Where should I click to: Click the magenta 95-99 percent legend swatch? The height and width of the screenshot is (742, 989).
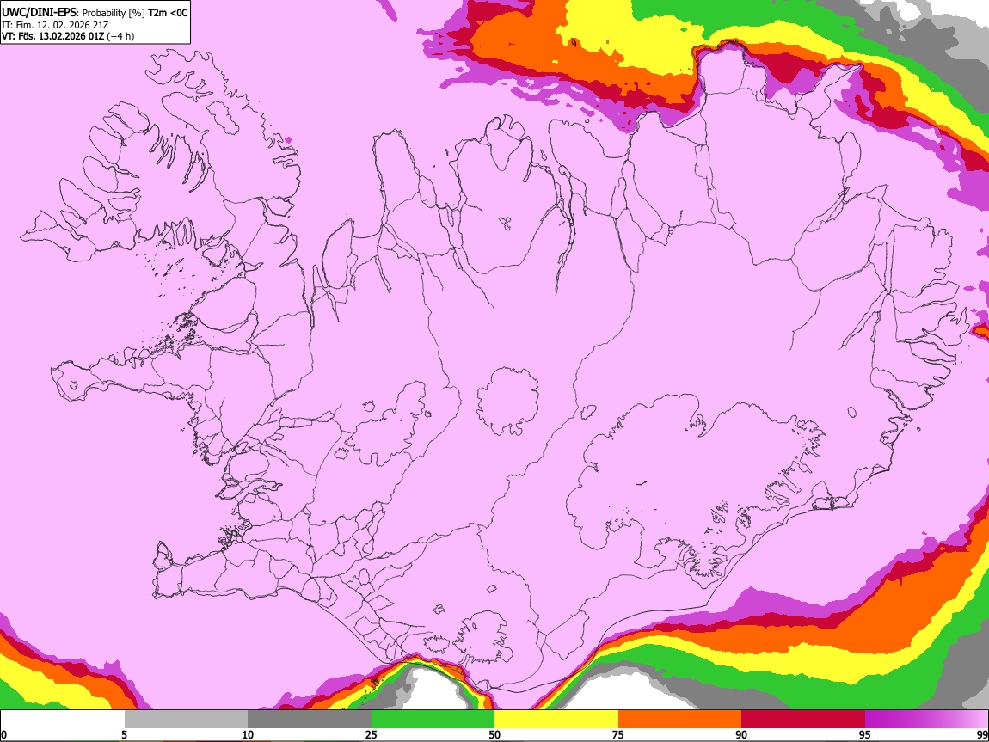(x=926, y=720)
